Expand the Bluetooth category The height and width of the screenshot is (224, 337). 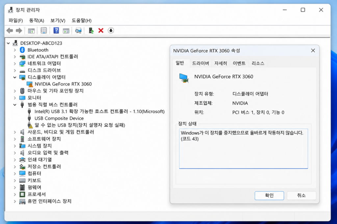[x=15, y=50]
